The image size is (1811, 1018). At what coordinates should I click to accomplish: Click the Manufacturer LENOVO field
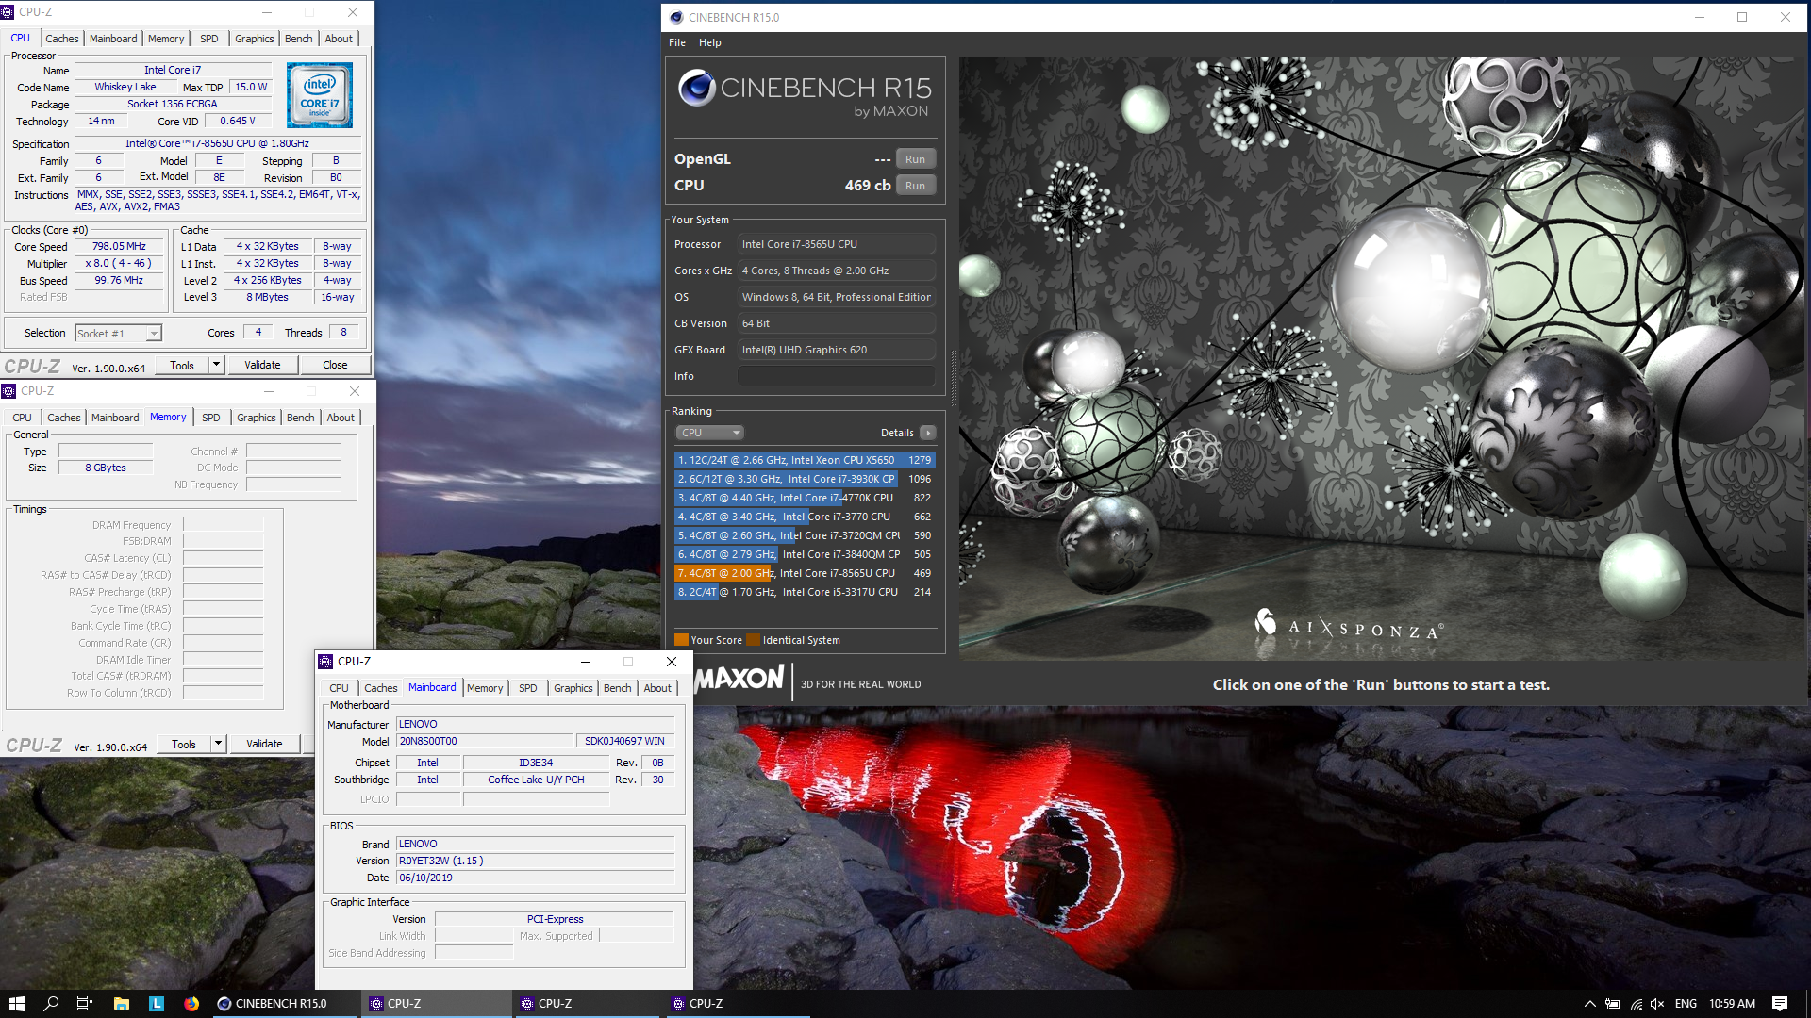tap(536, 724)
